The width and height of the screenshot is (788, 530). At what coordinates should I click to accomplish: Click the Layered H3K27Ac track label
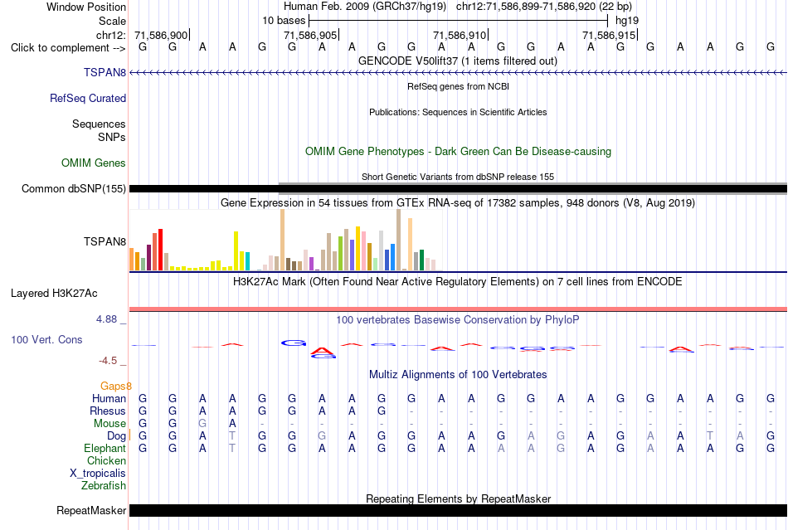pos(54,293)
